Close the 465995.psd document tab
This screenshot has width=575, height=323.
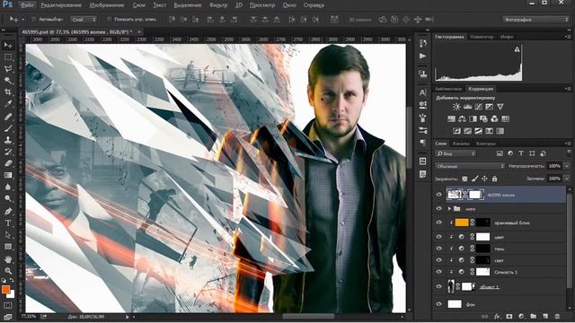tap(139, 32)
